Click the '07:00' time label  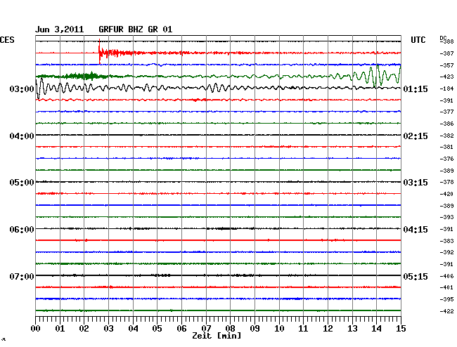tap(22, 276)
